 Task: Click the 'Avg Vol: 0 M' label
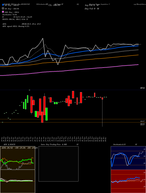[x=92, y=5]
